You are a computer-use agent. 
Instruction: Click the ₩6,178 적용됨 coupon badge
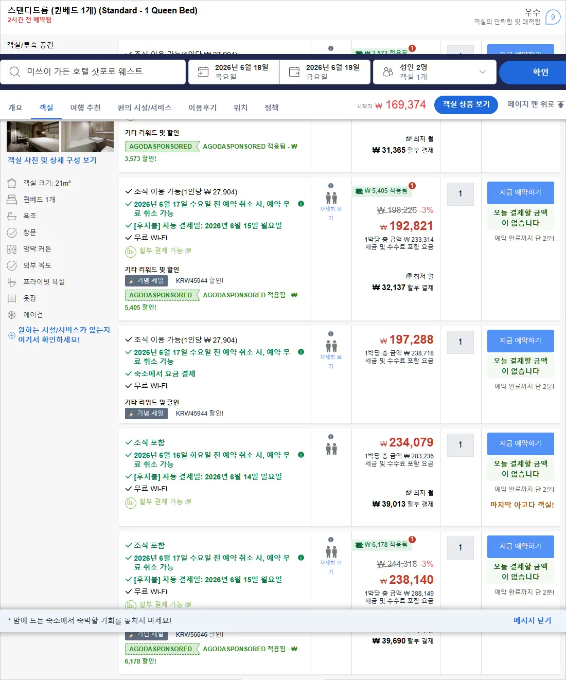(x=381, y=545)
